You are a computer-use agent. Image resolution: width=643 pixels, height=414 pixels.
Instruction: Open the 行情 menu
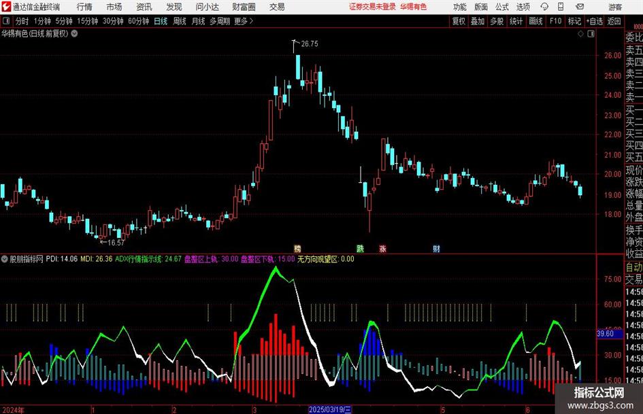(84, 7)
